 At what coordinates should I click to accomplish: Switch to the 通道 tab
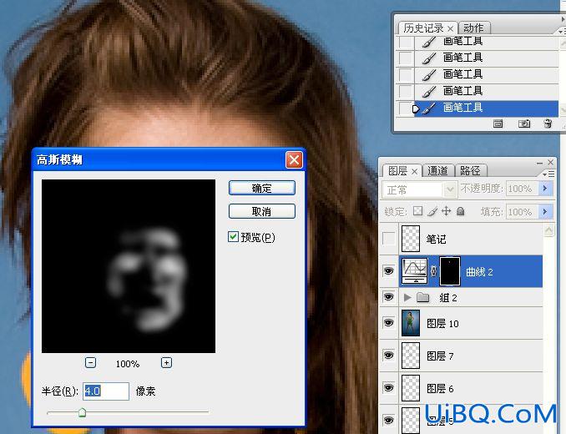[x=437, y=170]
